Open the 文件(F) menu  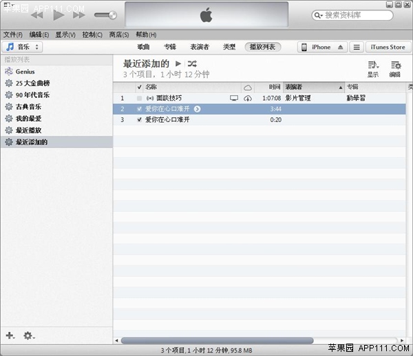tap(12, 34)
